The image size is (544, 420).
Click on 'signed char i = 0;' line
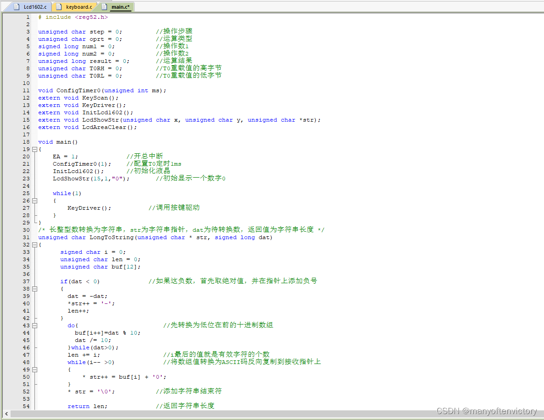(93, 252)
